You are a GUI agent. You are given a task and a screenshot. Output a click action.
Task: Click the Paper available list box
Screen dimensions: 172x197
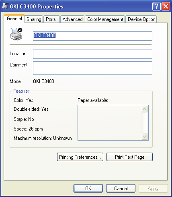point(113,122)
